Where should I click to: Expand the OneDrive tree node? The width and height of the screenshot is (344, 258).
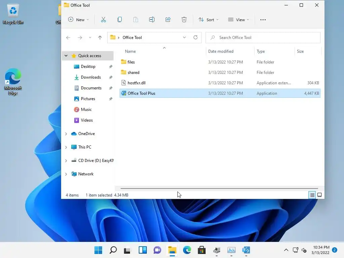66,134
